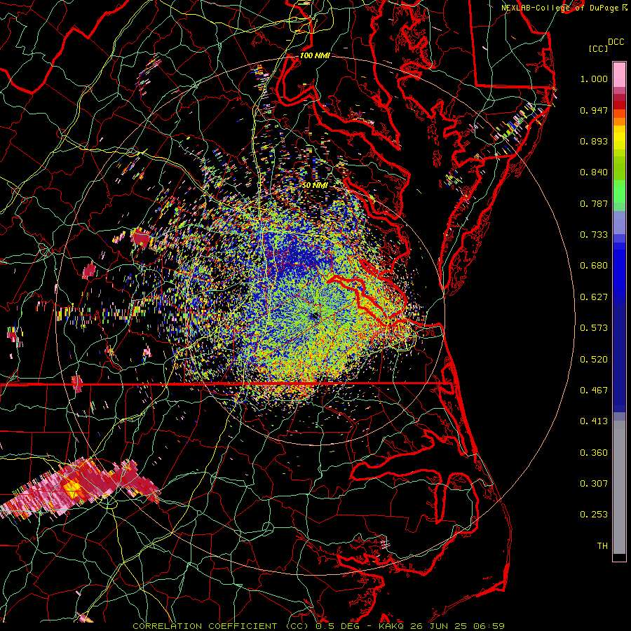Select the 0.680 legend value
This screenshot has height=631, width=631.
click(594, 266)
